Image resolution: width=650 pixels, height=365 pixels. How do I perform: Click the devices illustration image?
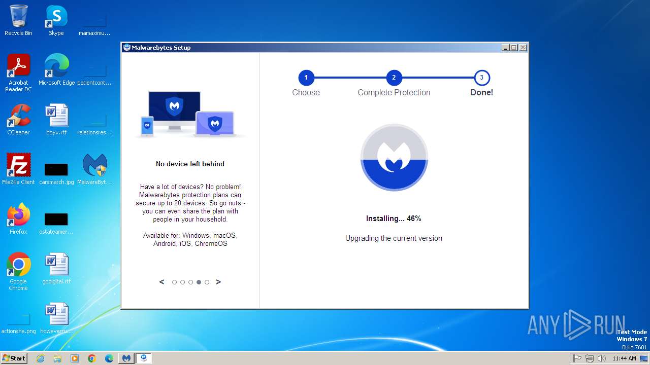tap(190, 114)
